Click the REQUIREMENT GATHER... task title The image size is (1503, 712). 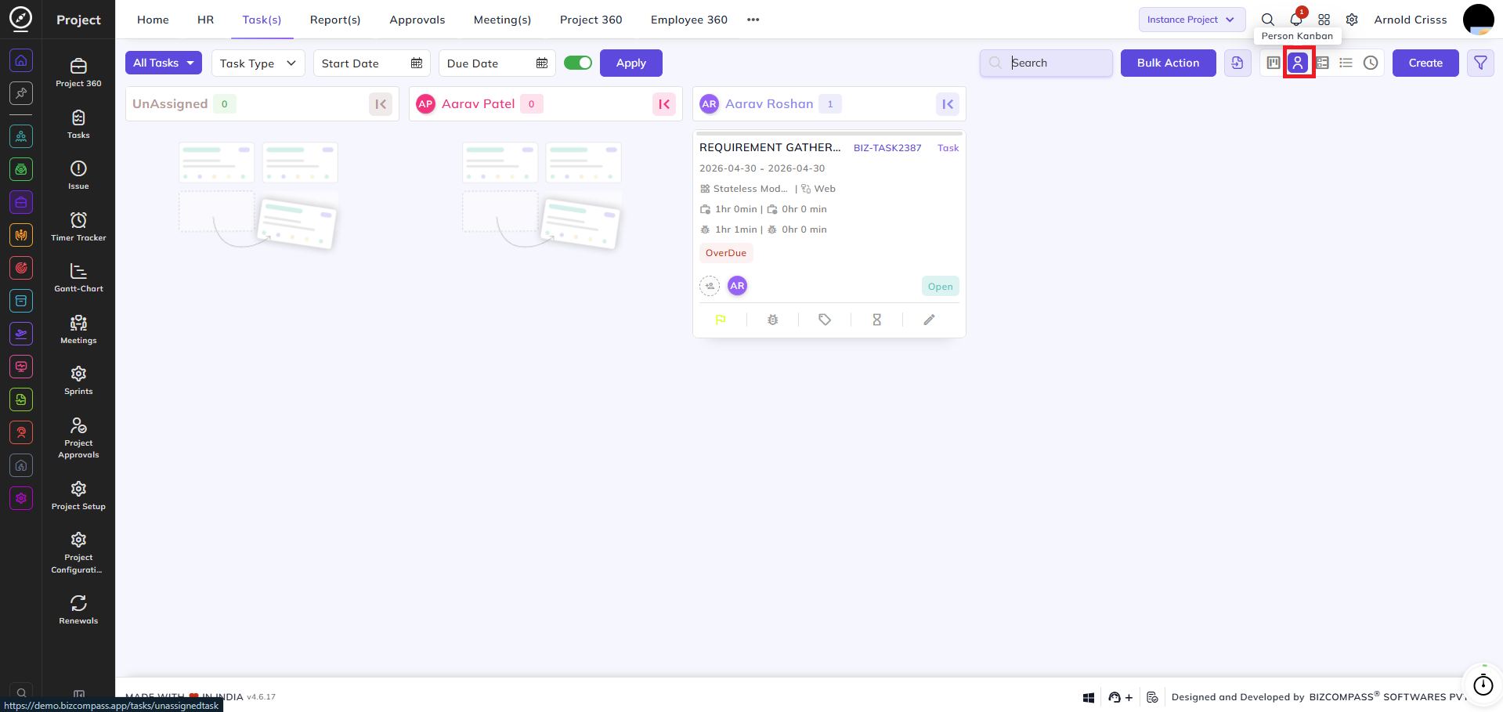pyautogui.click(x=770, y=147)
